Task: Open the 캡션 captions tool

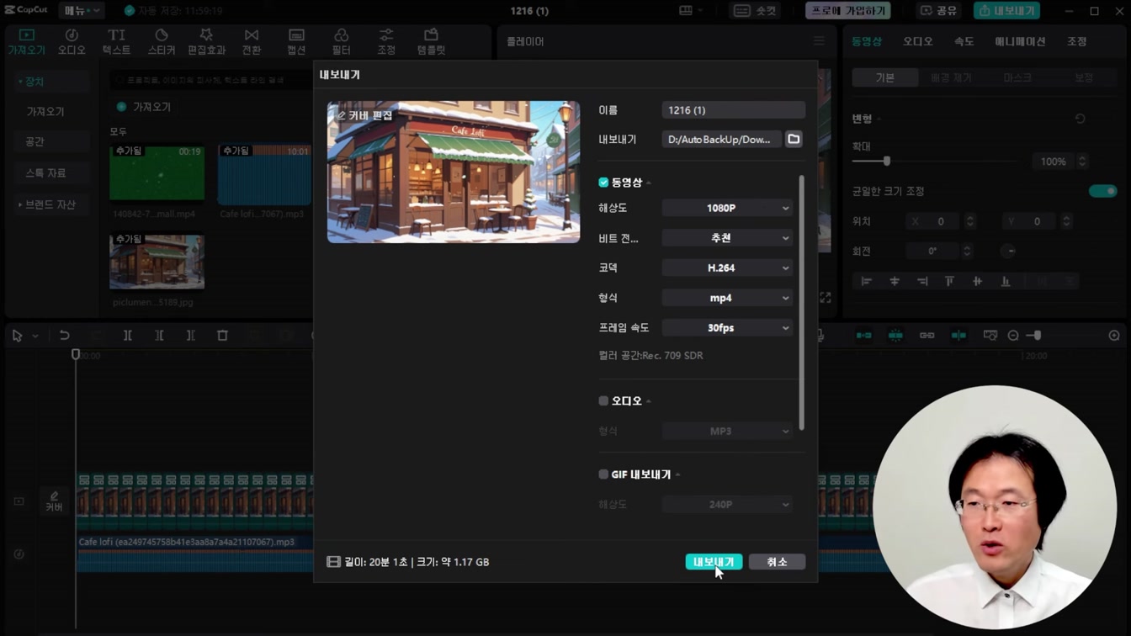Action: point(296,41)
